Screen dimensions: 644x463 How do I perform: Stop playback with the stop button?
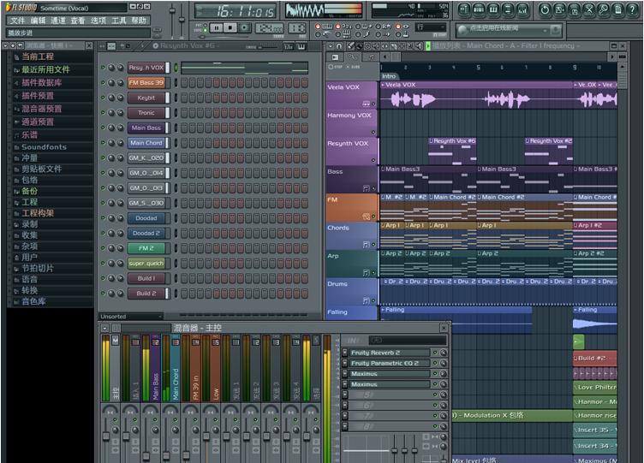point(230,28)
